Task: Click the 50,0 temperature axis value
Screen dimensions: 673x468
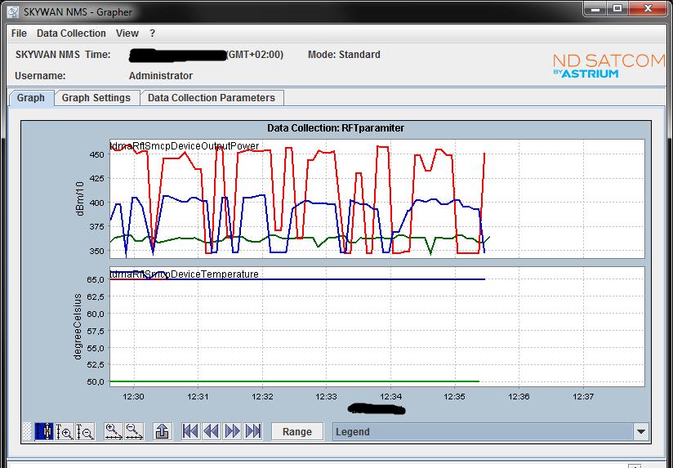Action: coord(96,381)
